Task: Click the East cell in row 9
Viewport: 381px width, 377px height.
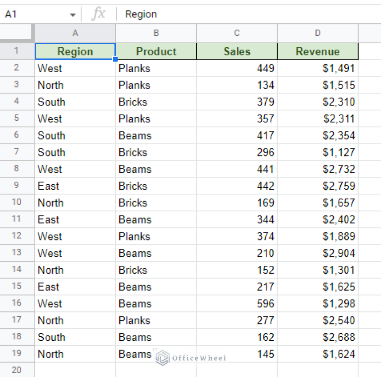Action: [76, 186]
